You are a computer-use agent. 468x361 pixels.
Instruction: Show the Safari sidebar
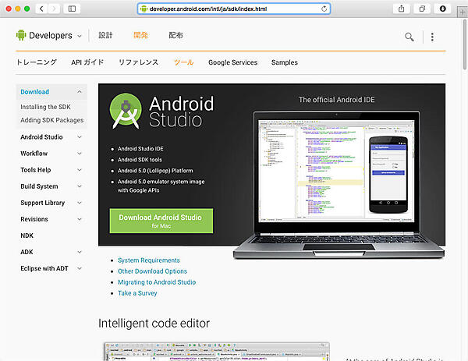pos(73,9)
